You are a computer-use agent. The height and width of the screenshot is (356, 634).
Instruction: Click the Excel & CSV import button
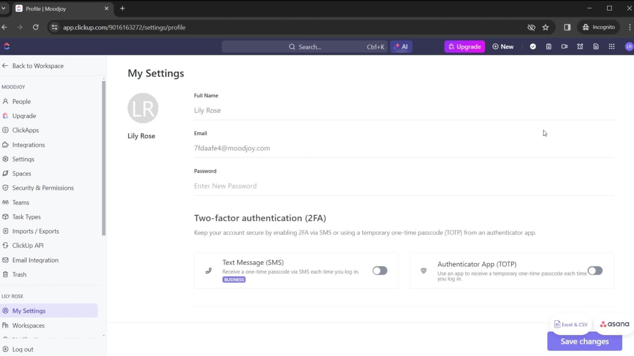(571, 324)
